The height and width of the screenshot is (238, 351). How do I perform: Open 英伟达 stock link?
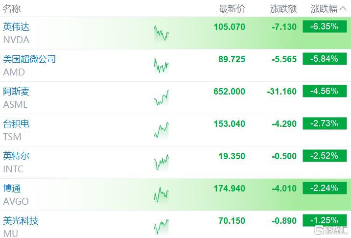(16, 27)
